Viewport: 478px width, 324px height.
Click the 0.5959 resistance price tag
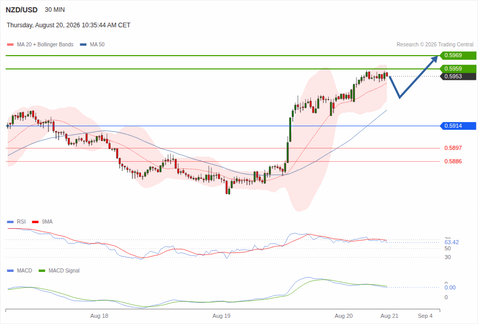click(x=458, y=69)
